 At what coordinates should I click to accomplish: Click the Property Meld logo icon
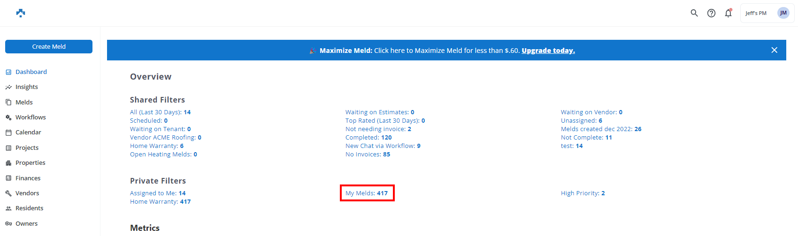coord(21,13)
